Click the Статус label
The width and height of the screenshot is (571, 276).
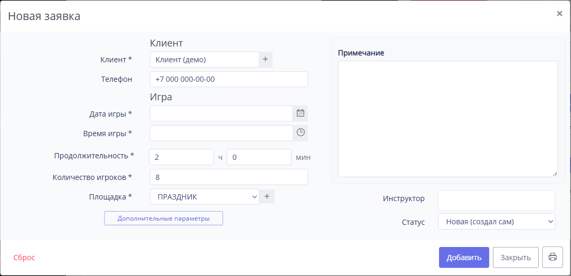(x=413, y=222)
